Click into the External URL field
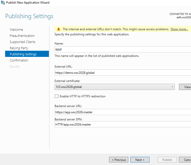This screenshot has height=165, width=191. pyautogui.click(x=123, y=73)
